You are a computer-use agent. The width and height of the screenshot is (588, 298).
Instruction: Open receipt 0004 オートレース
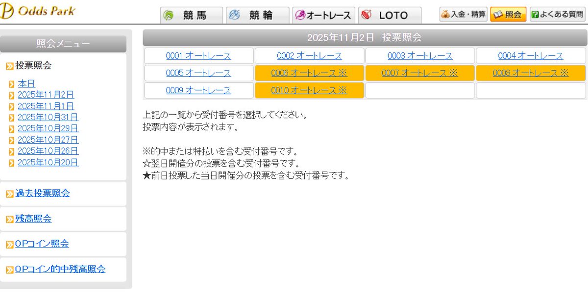pos(531,56)
